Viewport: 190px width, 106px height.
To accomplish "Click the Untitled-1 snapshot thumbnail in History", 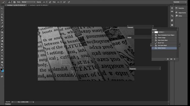I will click(156, 32).
